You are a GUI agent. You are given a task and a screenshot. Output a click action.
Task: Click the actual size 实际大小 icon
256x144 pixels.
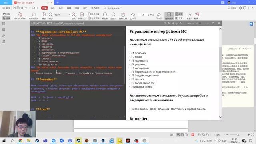click(82, 14)
